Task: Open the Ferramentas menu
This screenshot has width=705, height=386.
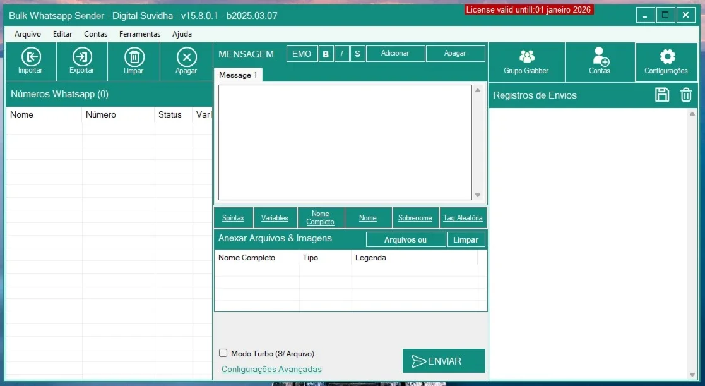Action: 140,33
